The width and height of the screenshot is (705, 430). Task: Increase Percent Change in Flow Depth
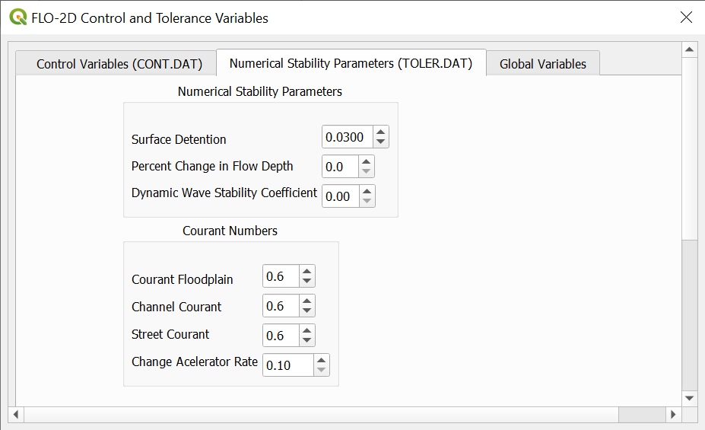click(367, 161)
